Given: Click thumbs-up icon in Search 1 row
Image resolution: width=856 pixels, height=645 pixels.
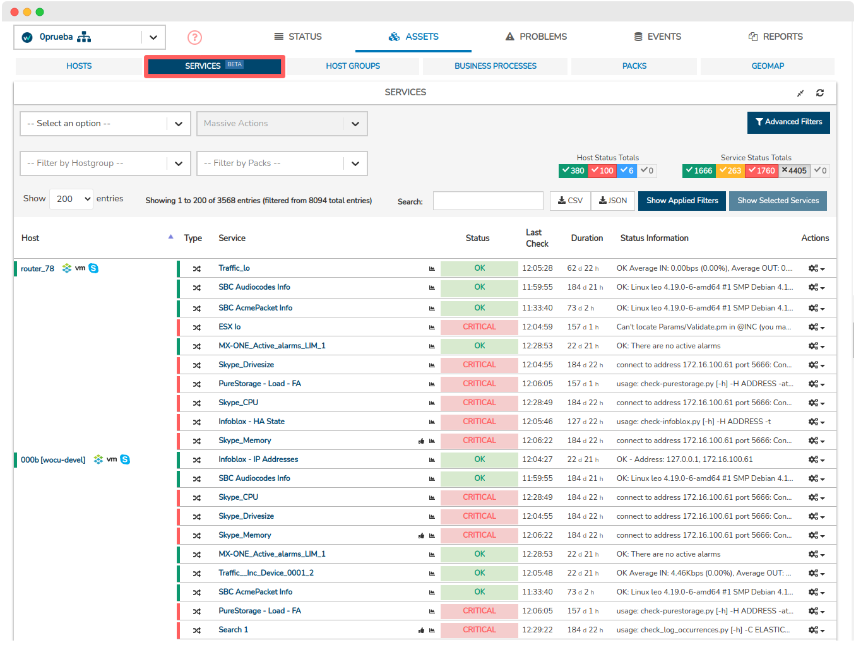Looking at the screenshot, I should point(421,630).
